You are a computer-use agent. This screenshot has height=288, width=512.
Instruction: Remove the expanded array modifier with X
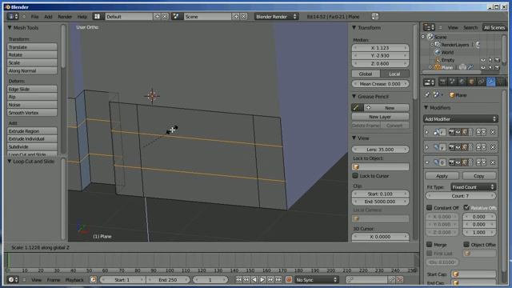[x=493, y=162]
